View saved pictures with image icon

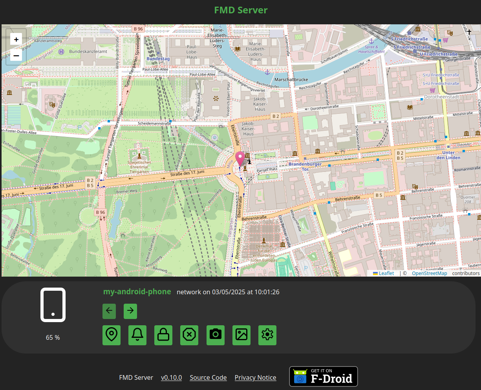point(241,335)
